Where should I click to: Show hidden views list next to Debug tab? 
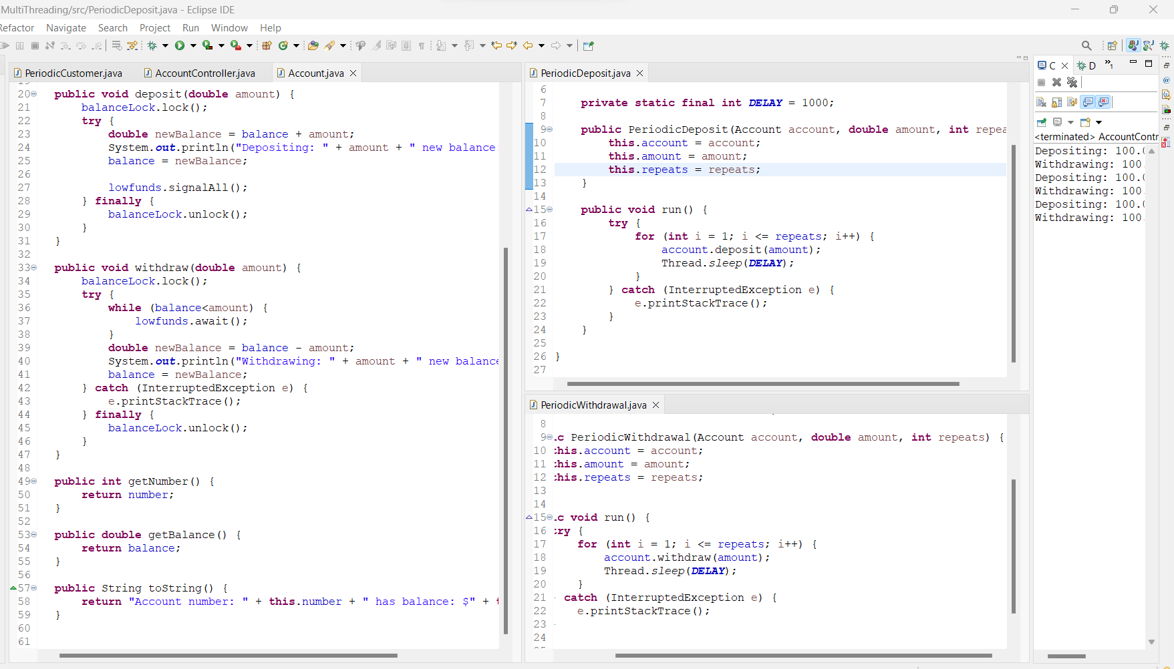pos(1109,64)
